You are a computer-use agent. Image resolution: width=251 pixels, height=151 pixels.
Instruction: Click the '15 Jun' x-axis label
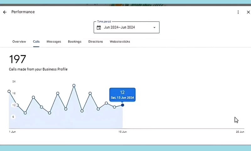(x=123, y=132)
